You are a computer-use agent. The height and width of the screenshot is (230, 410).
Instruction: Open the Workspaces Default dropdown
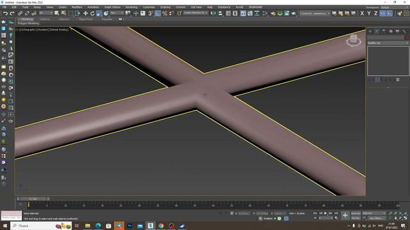[395, 8]
